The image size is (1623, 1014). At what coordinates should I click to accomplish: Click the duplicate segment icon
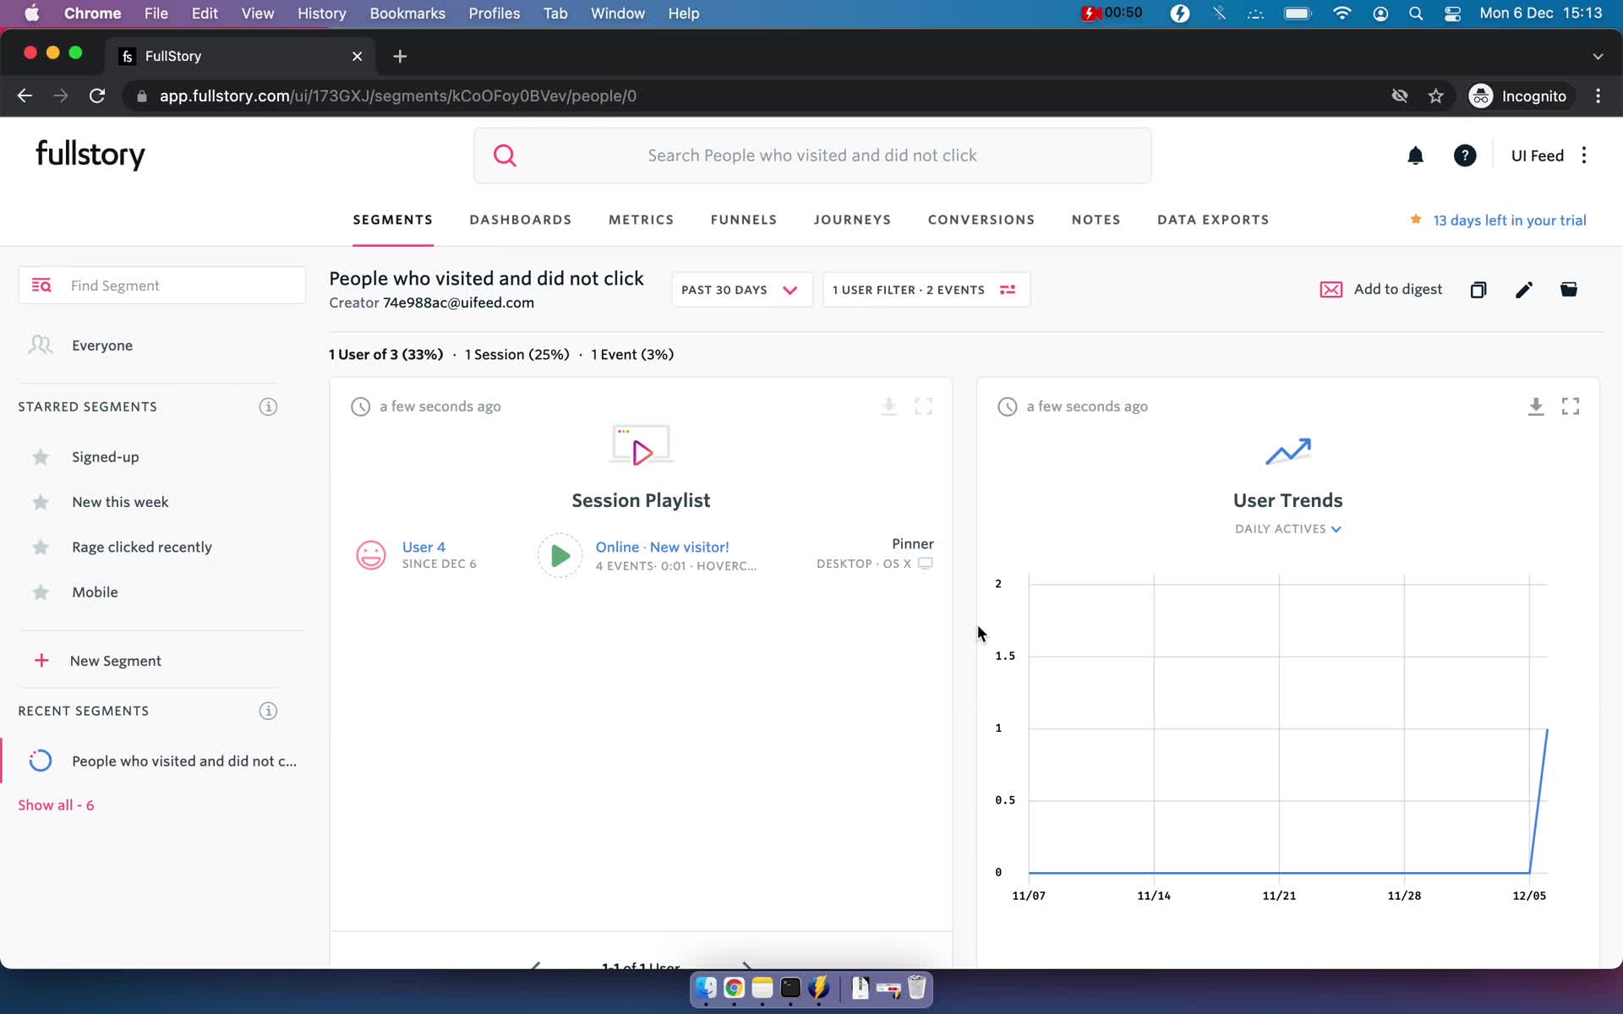1478,288
